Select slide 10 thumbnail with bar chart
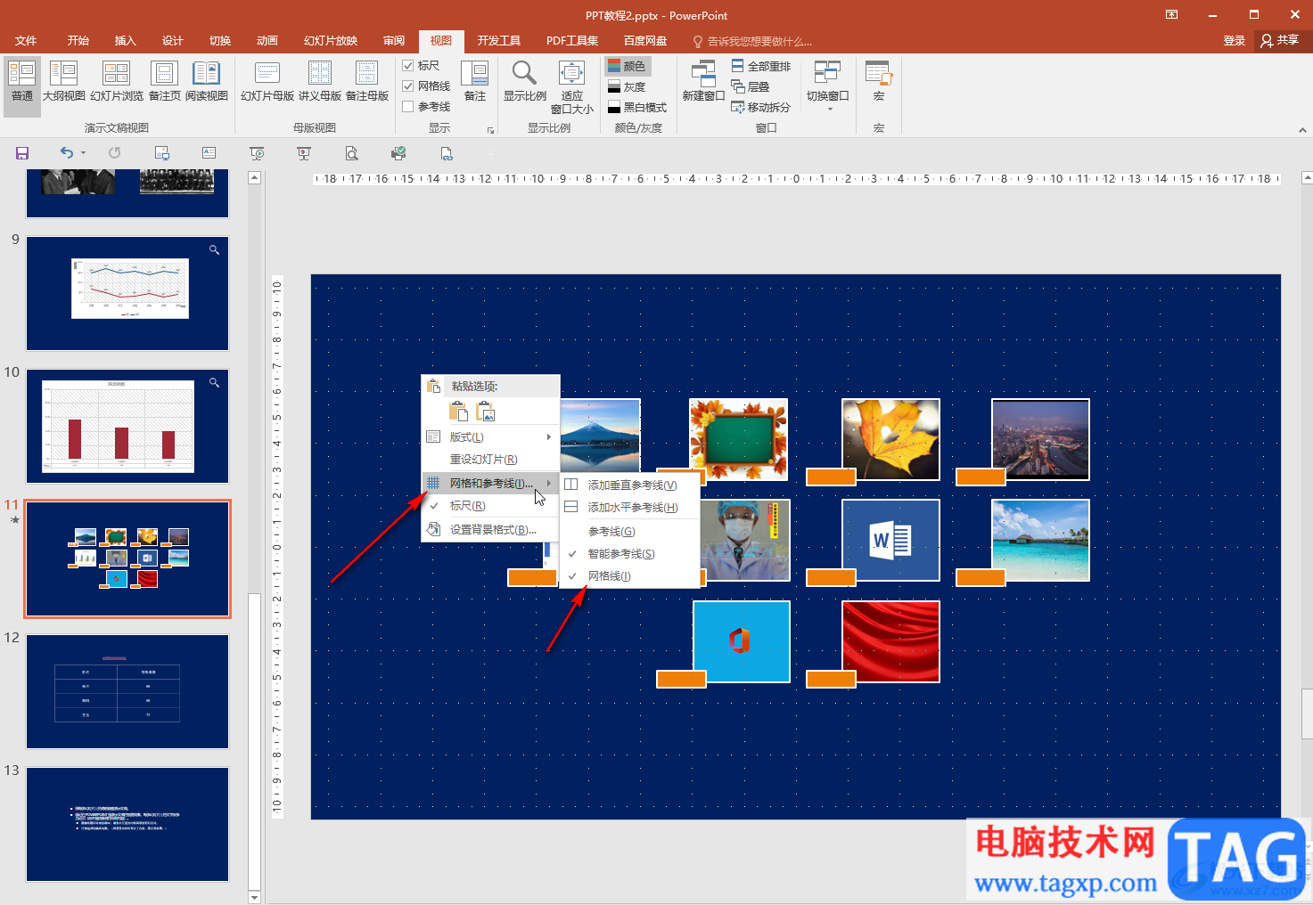The height and width of the screenshot is (905, 1313). pos(127,427)
